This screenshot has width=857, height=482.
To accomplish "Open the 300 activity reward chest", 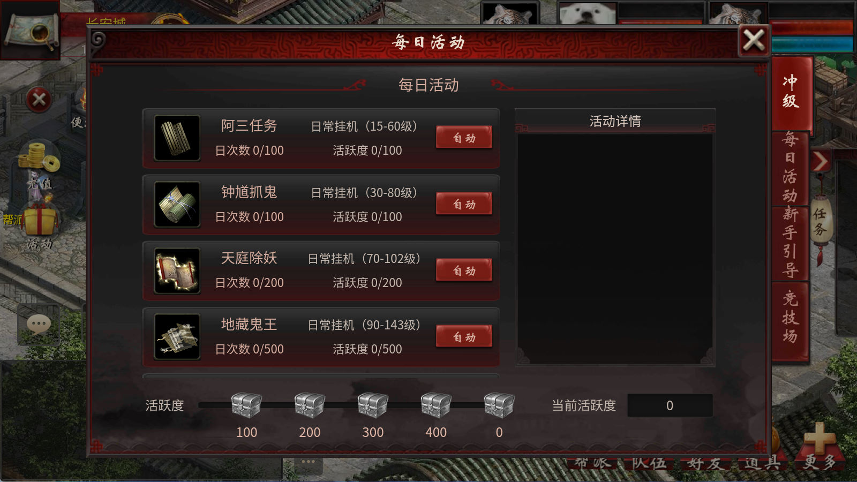I will 373,405.
